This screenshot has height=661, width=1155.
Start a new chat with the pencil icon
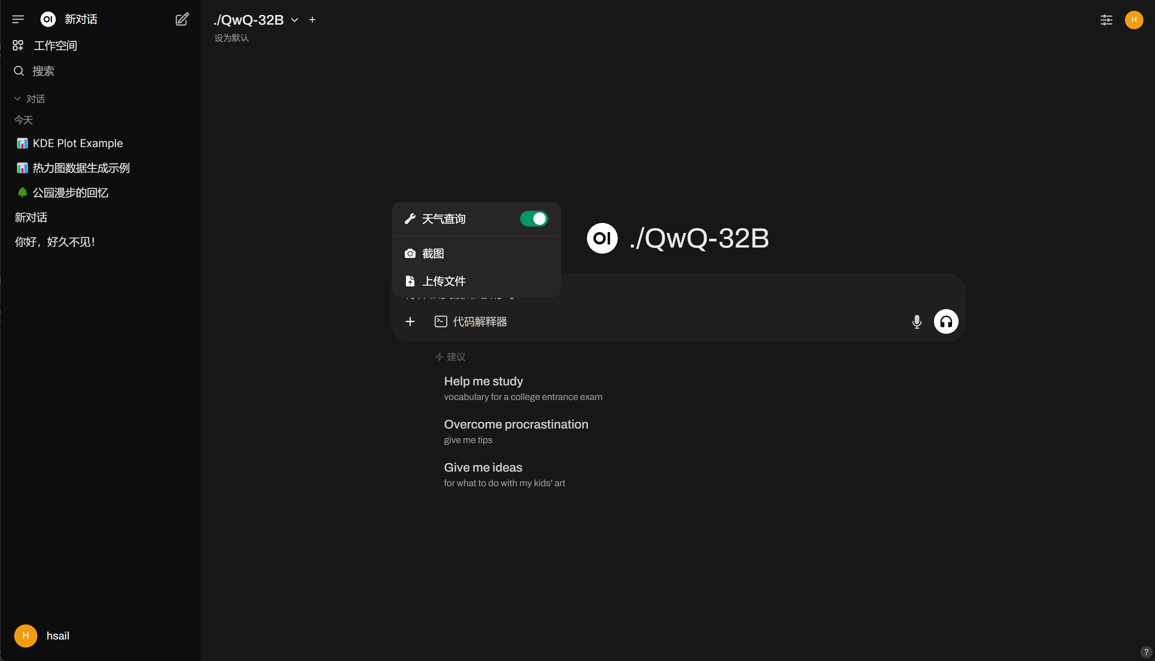[x=182, y=19]
